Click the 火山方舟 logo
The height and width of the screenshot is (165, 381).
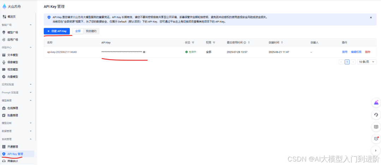[12, 7]
